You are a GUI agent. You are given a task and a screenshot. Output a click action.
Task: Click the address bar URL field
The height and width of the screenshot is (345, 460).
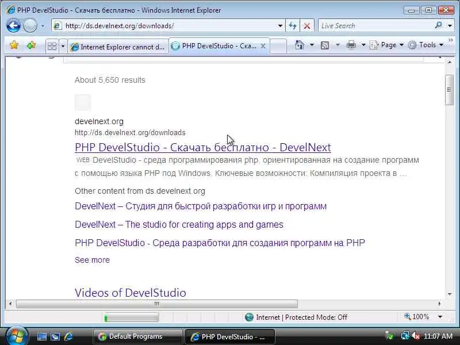click(x=164, y=26)
